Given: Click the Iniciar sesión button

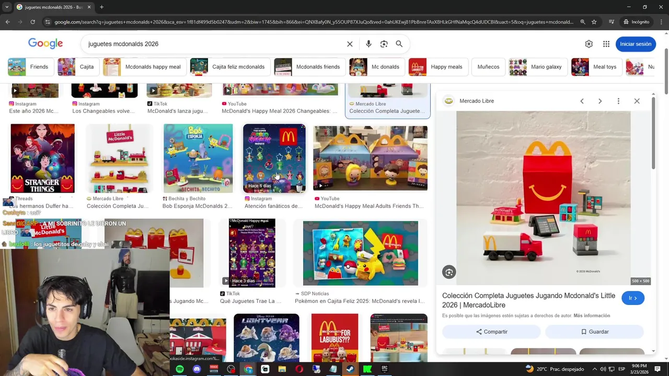Looking at the screenshot, I should (636, 44).
